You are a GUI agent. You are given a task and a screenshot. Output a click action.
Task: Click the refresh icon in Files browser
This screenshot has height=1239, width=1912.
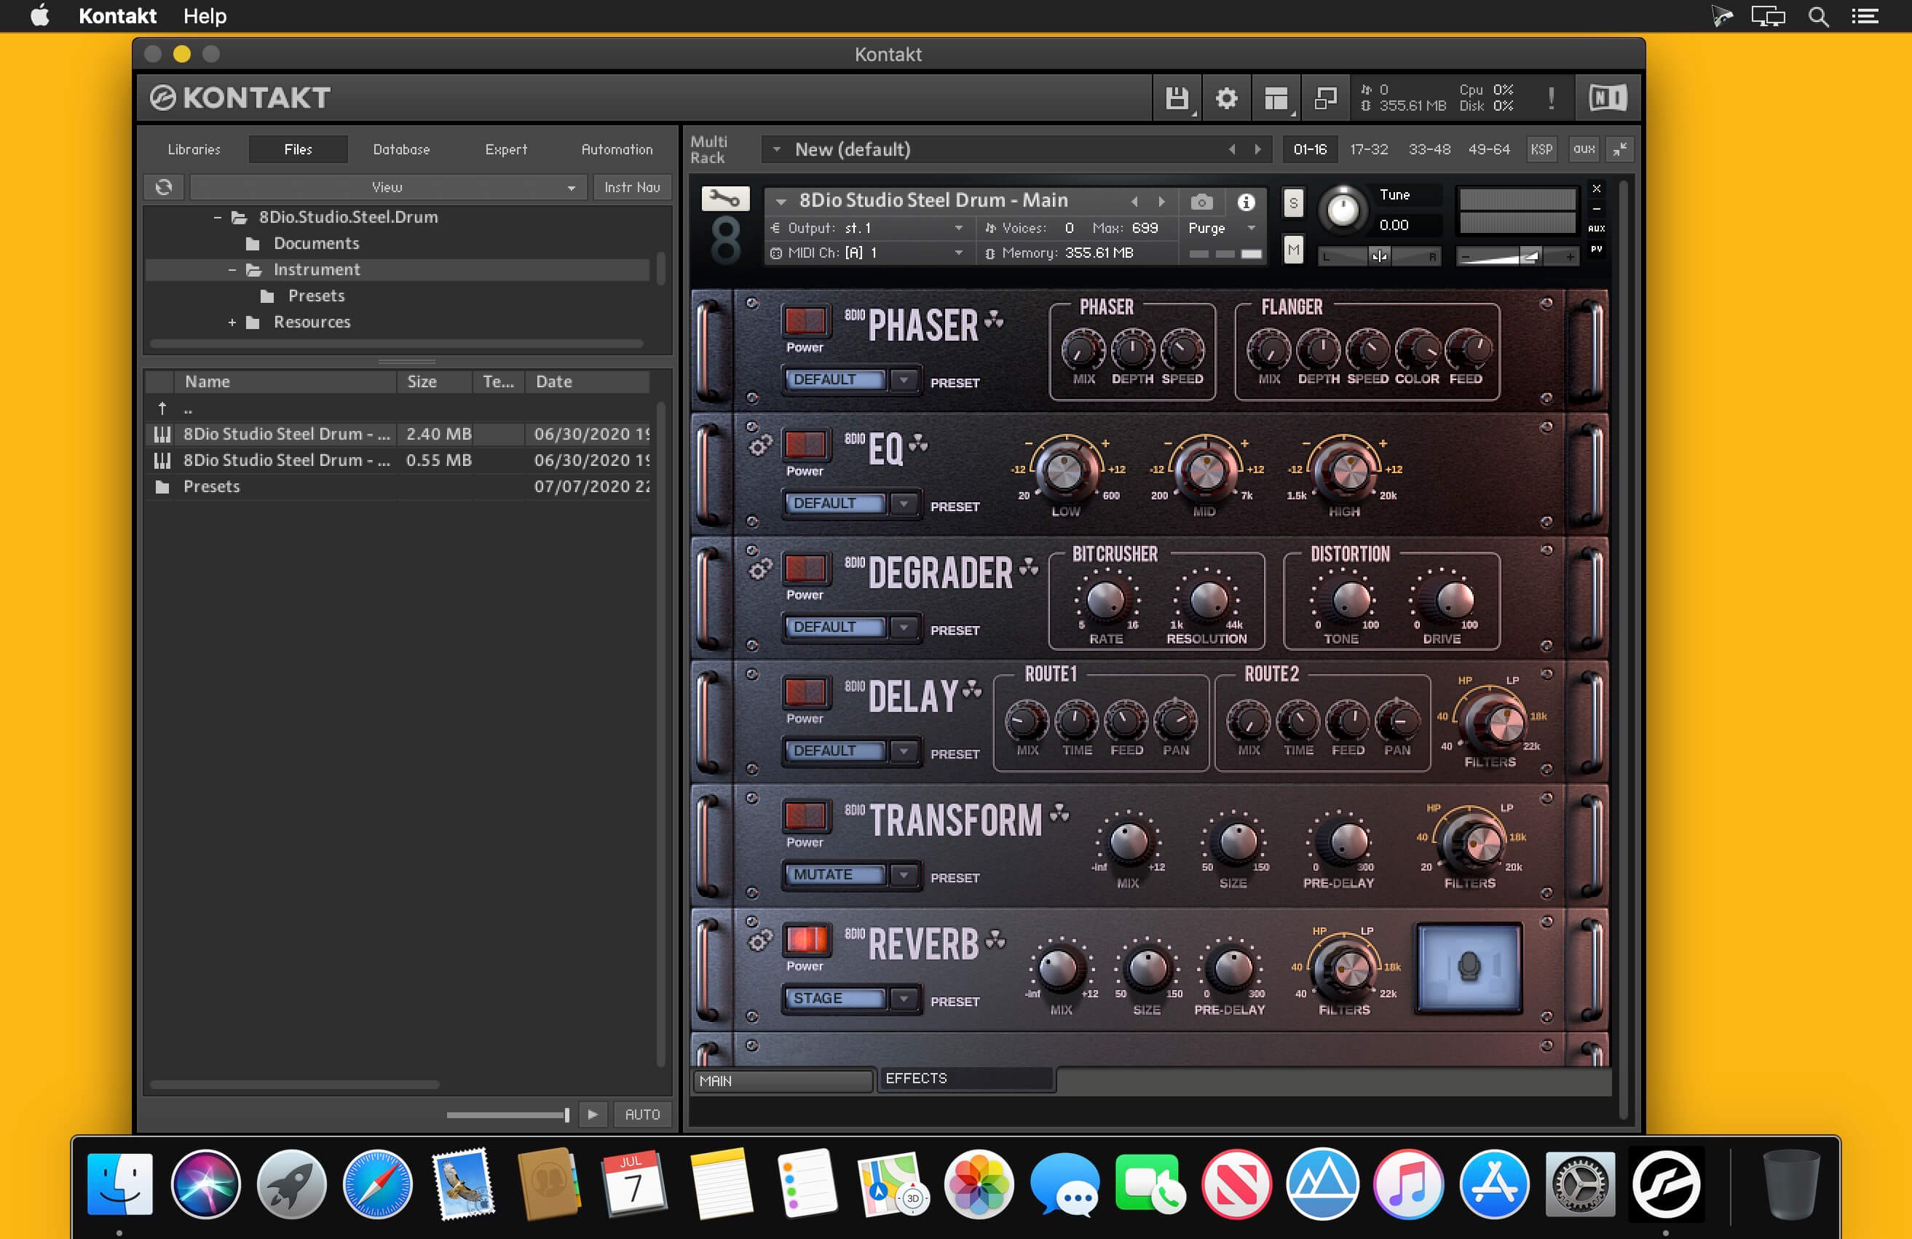(x=164, y=187)
